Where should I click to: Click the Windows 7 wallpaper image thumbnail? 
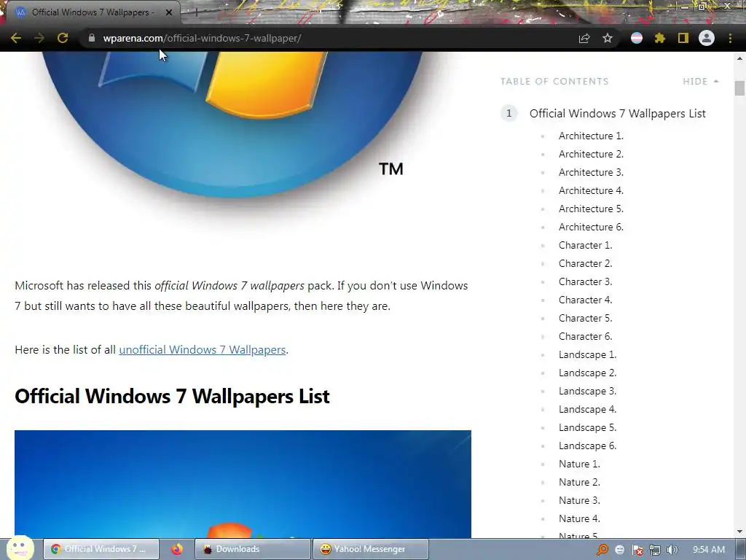point(243,484)
